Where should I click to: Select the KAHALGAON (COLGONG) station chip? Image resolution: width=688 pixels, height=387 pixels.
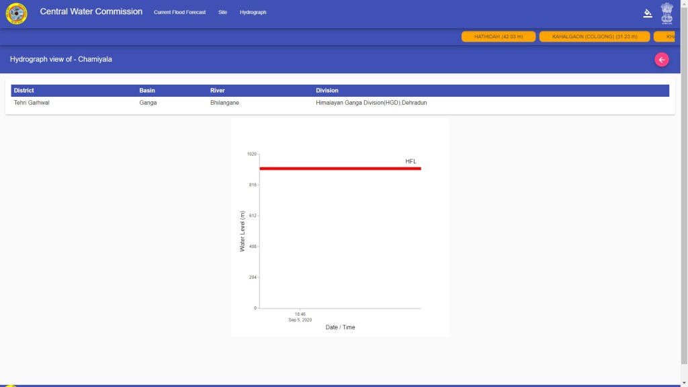(594, 36)
